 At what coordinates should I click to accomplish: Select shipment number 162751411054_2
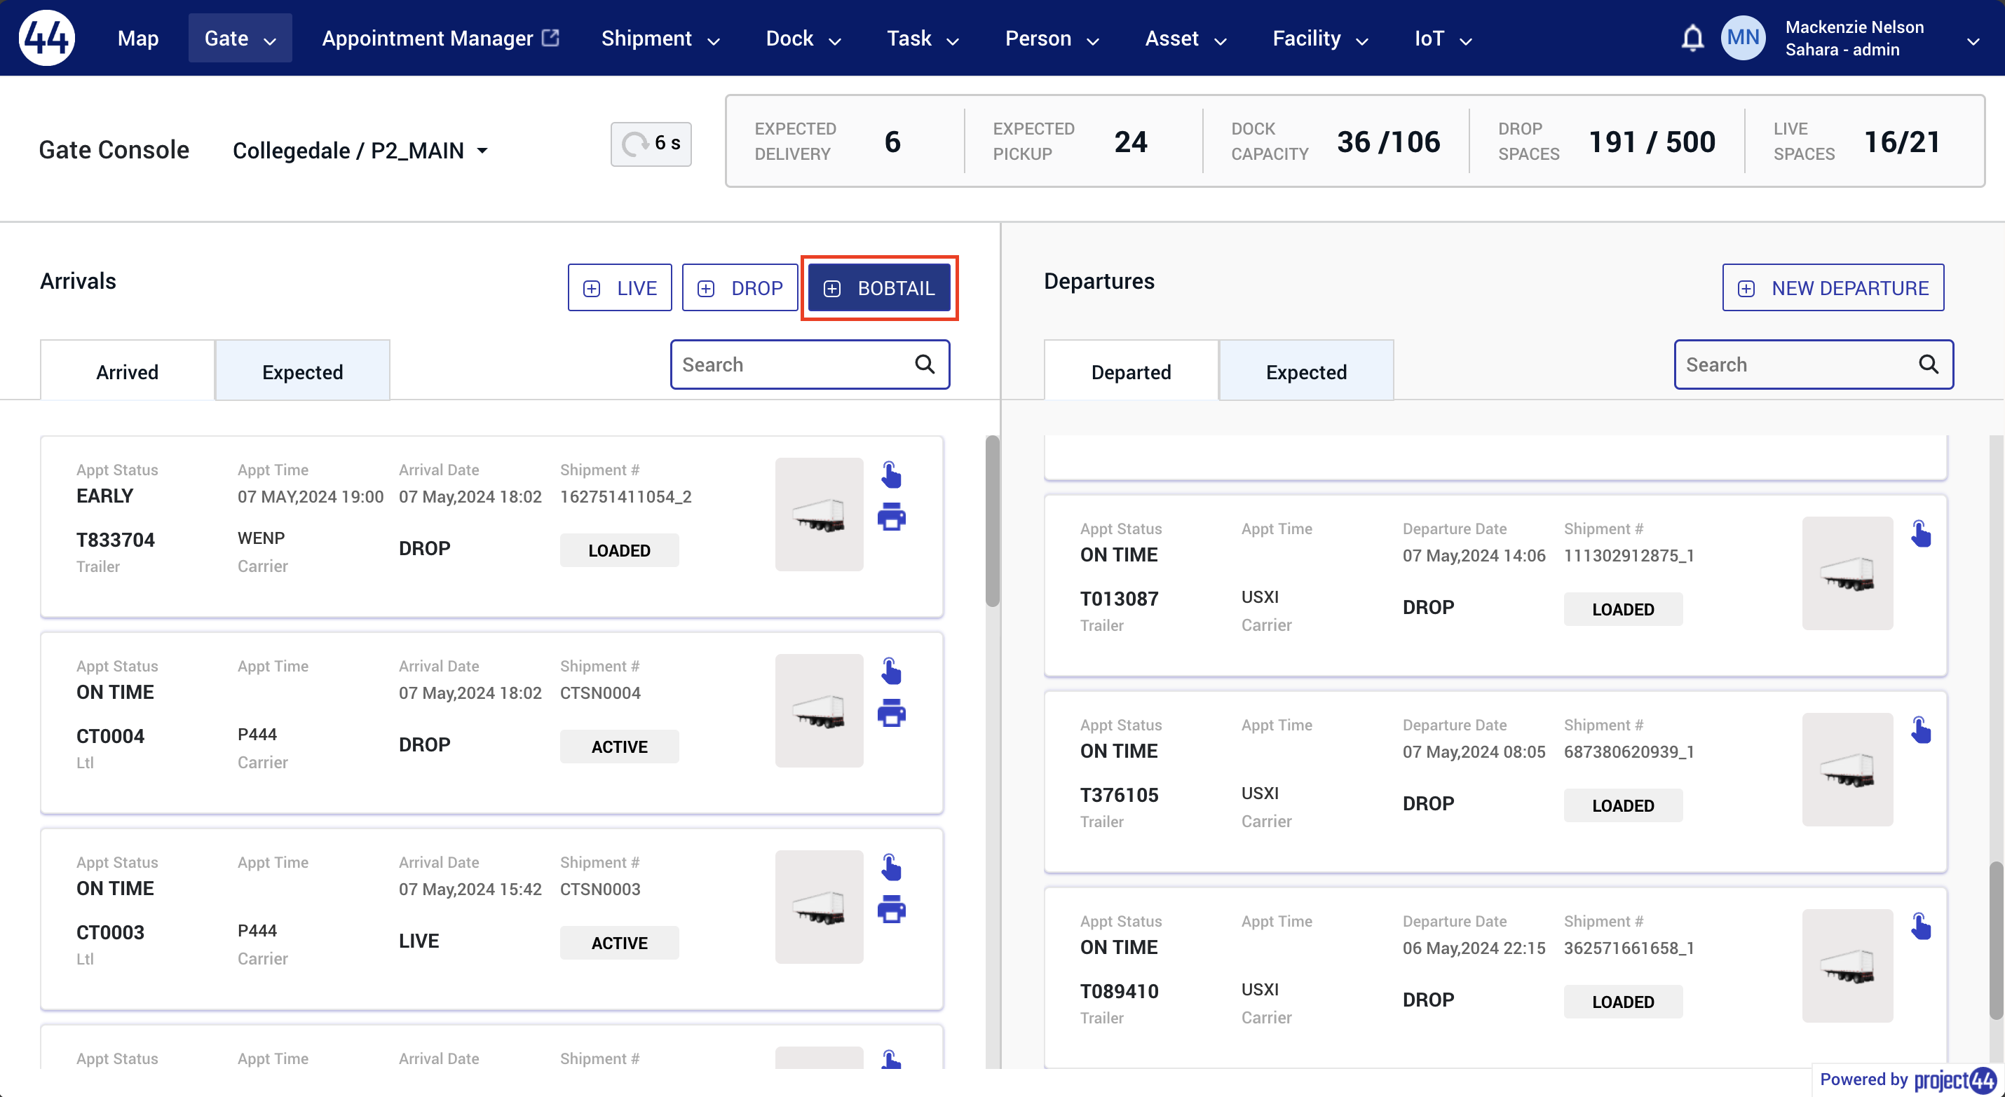[x=626, y=496]
